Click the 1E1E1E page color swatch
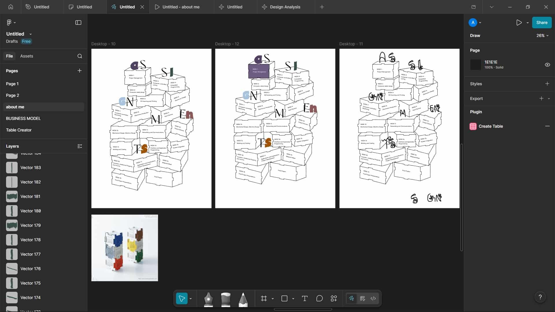Viewport: 555px width, 312px height. [476, 65]
